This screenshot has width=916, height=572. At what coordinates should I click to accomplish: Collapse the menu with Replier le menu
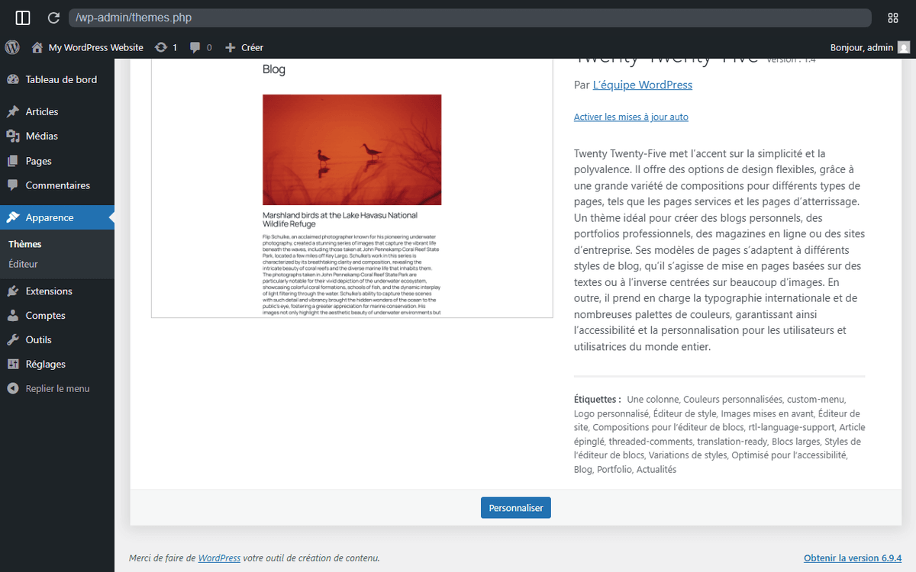coord(57,388)
